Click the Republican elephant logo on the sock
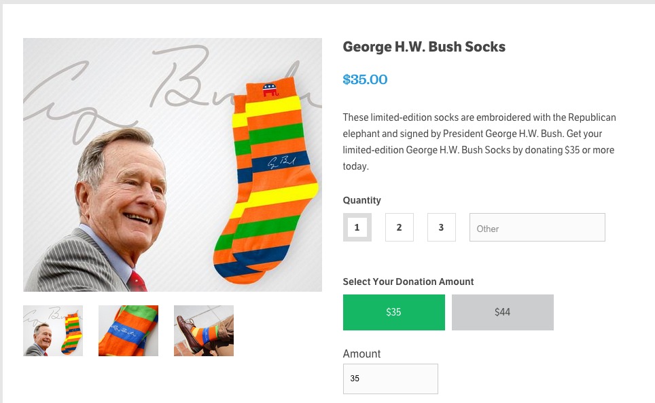 (270, 91)
